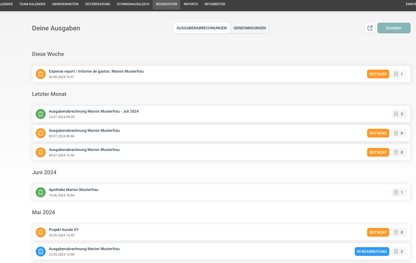The width and height of the screenshot is (416, 263).
Task: Click green clipboard icon of Apotheke report
Action: 41,192
